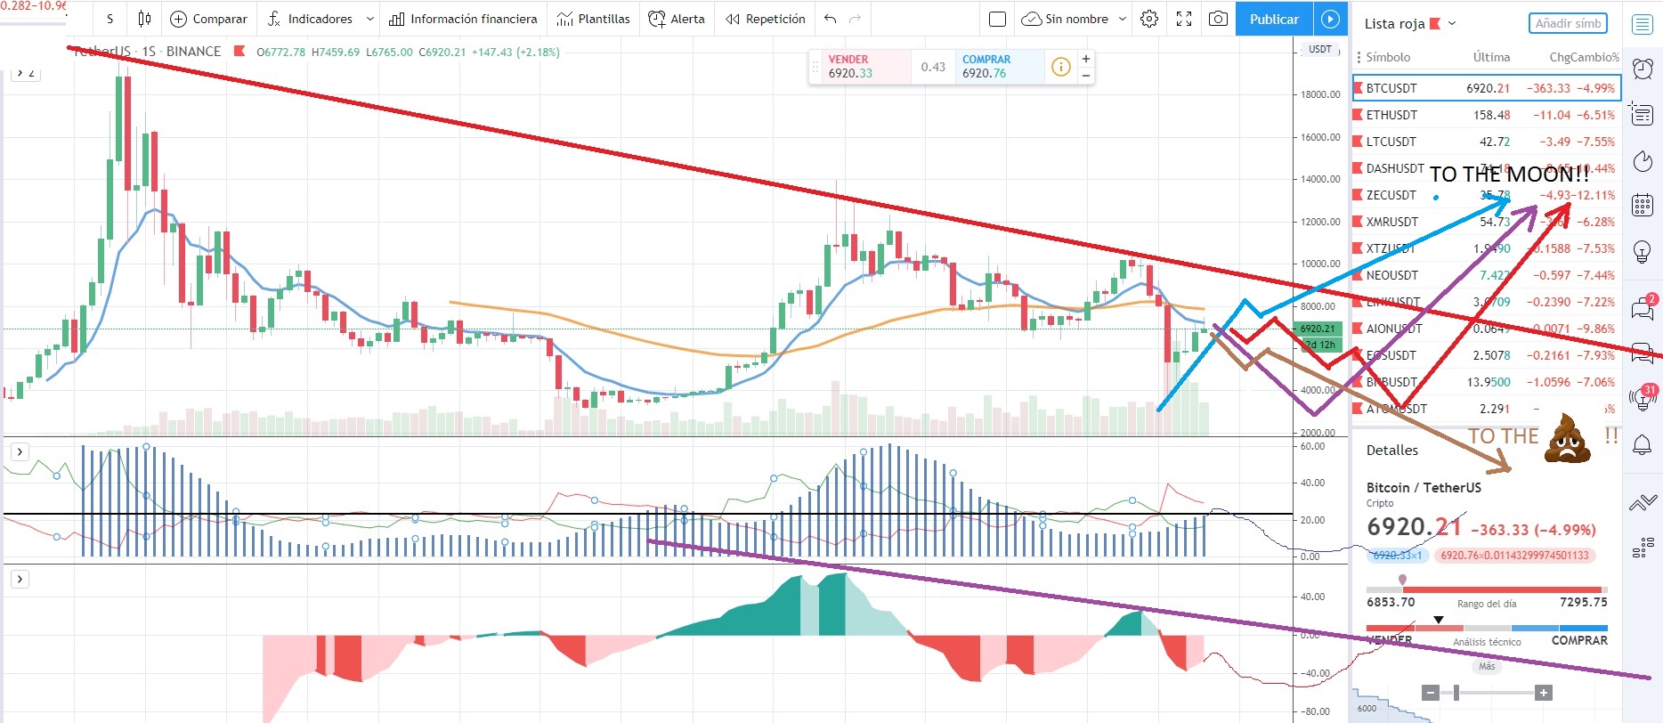This screenshot has width=1663, height=723.
Task: Toggle the red flag beside BINANCE title
Action: click(x=239, y=52)
